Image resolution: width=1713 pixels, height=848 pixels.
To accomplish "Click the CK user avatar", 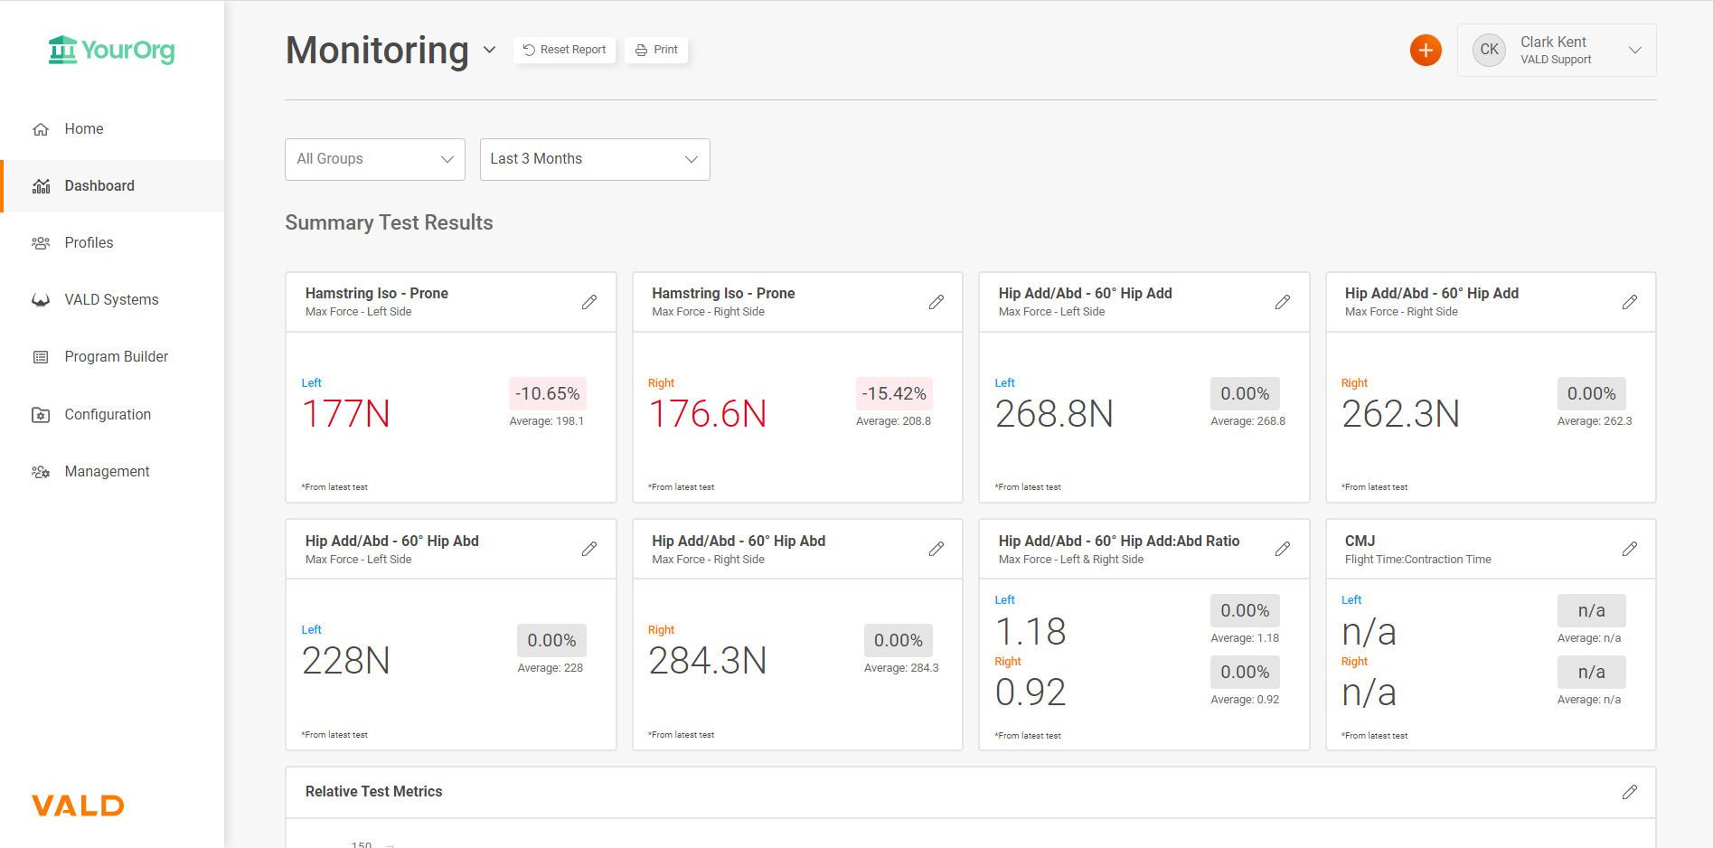I will pos(1489,50).
